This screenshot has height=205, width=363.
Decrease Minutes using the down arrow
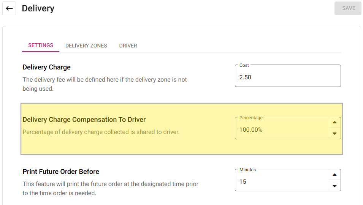pyautogui.click(x=334, y=186)
